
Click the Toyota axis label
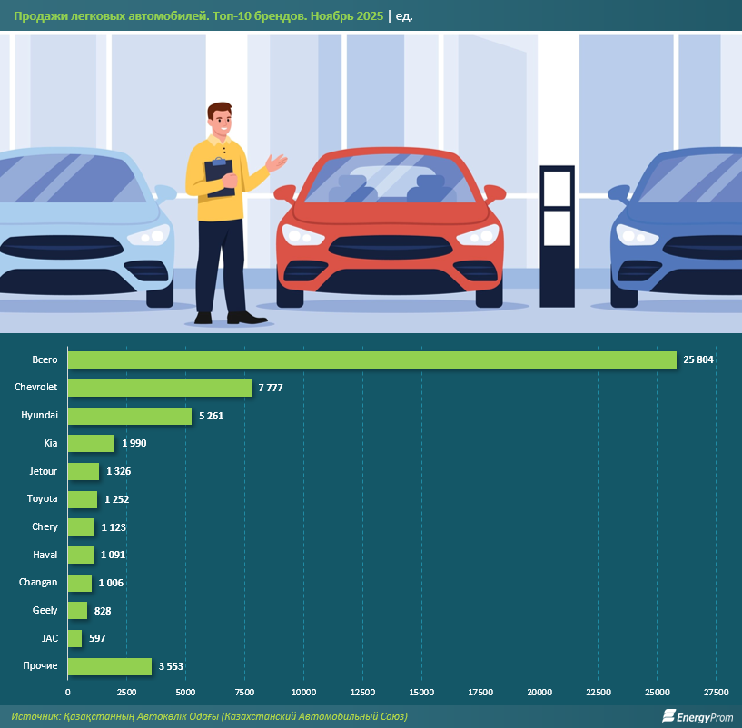(42, 498)
